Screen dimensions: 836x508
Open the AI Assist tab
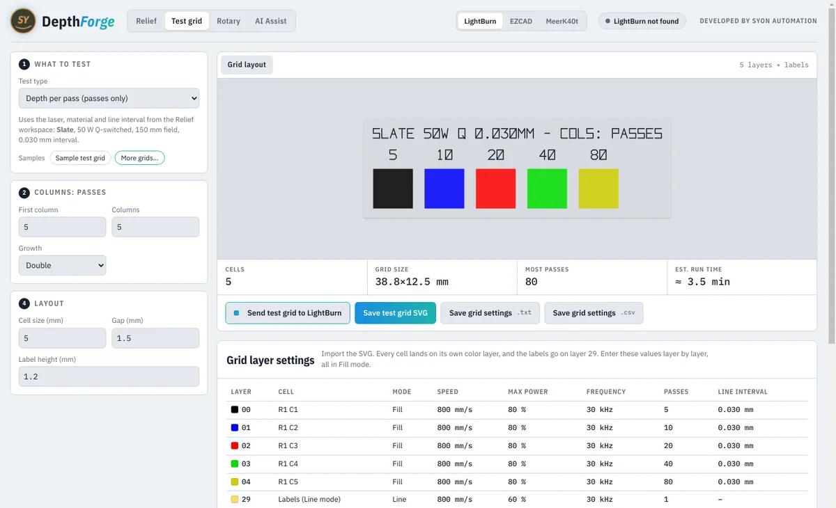271,21
